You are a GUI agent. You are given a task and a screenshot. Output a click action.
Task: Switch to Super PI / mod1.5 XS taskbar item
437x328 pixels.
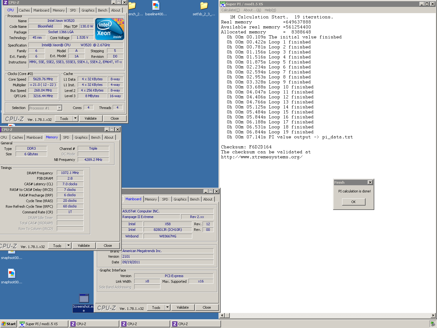point(43,324)
